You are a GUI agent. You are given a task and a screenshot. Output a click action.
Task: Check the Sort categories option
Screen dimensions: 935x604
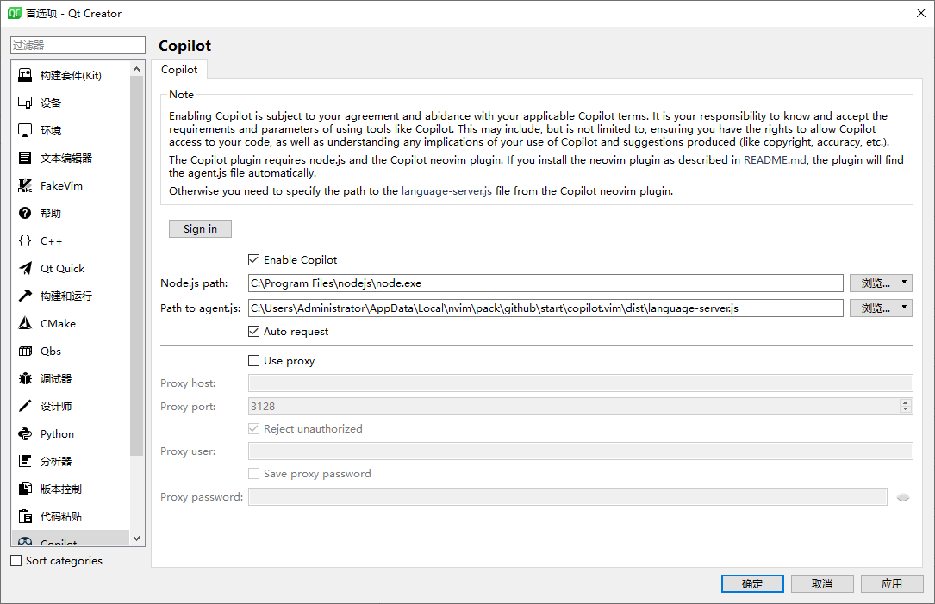[16, 561]
